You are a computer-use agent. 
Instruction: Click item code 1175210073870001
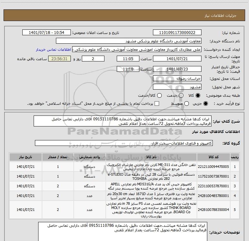(x=213, y=176)
